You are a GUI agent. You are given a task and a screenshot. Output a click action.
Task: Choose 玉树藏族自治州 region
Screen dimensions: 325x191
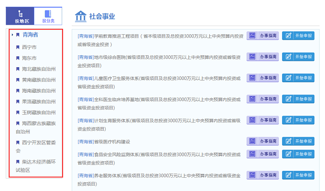click(39, 112)
